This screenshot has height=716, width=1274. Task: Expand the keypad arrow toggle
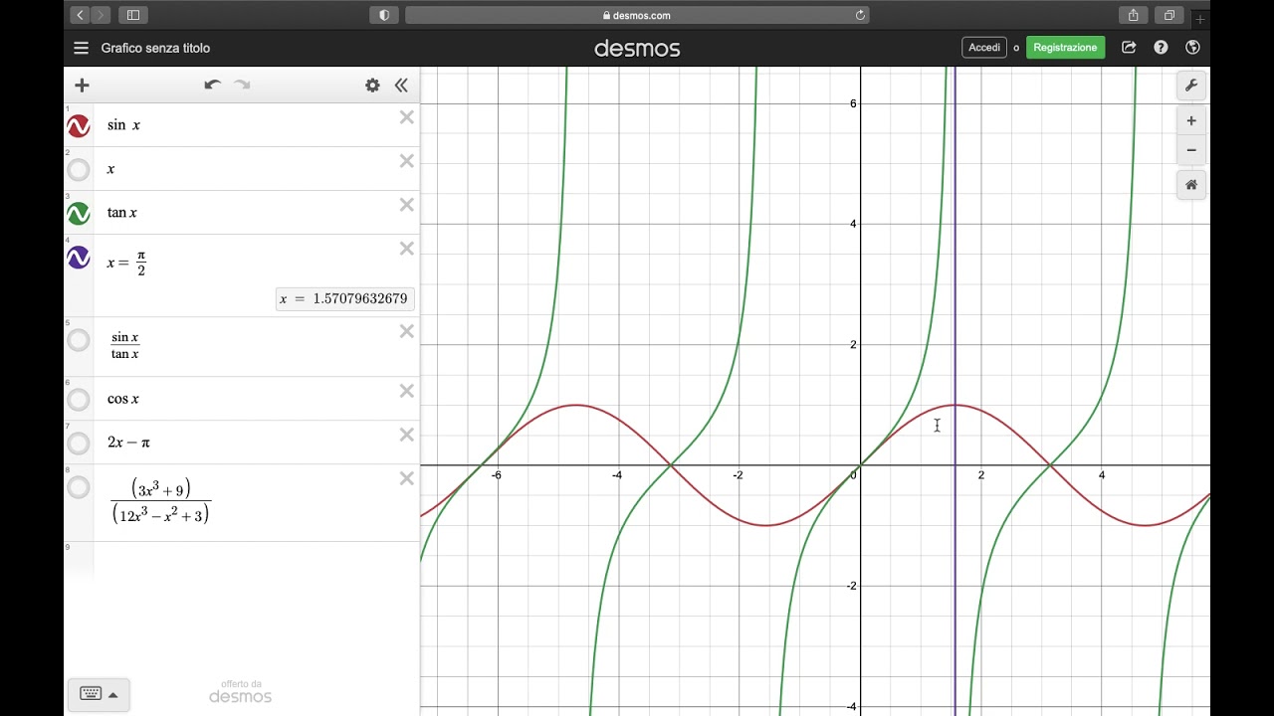(112, 694)
